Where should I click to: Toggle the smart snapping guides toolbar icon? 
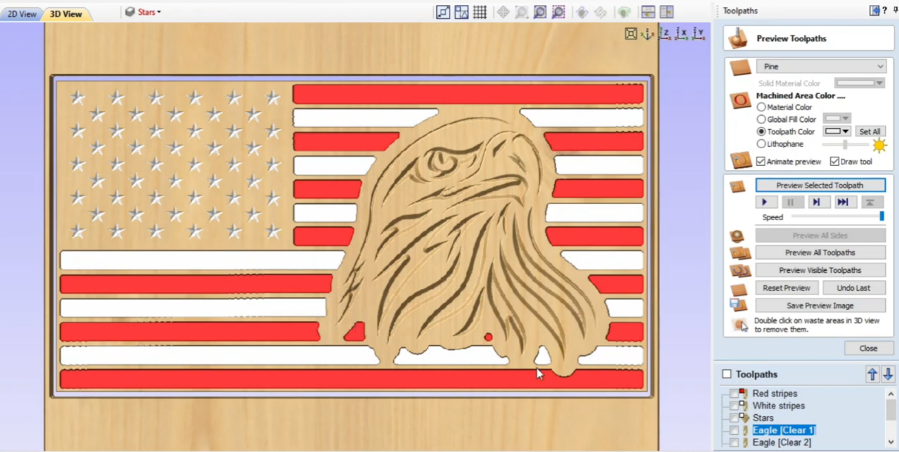(461, 12)
